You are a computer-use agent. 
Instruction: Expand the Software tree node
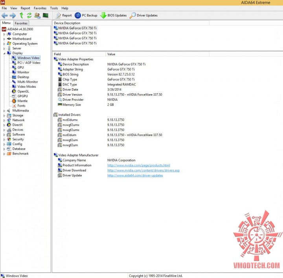4,134
